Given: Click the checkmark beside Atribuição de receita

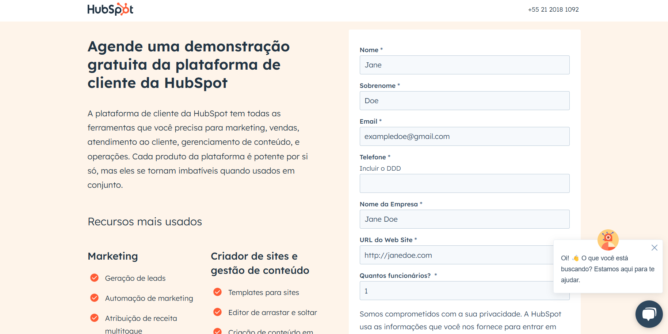Looking at the screenshot, I should click(95, 318).
